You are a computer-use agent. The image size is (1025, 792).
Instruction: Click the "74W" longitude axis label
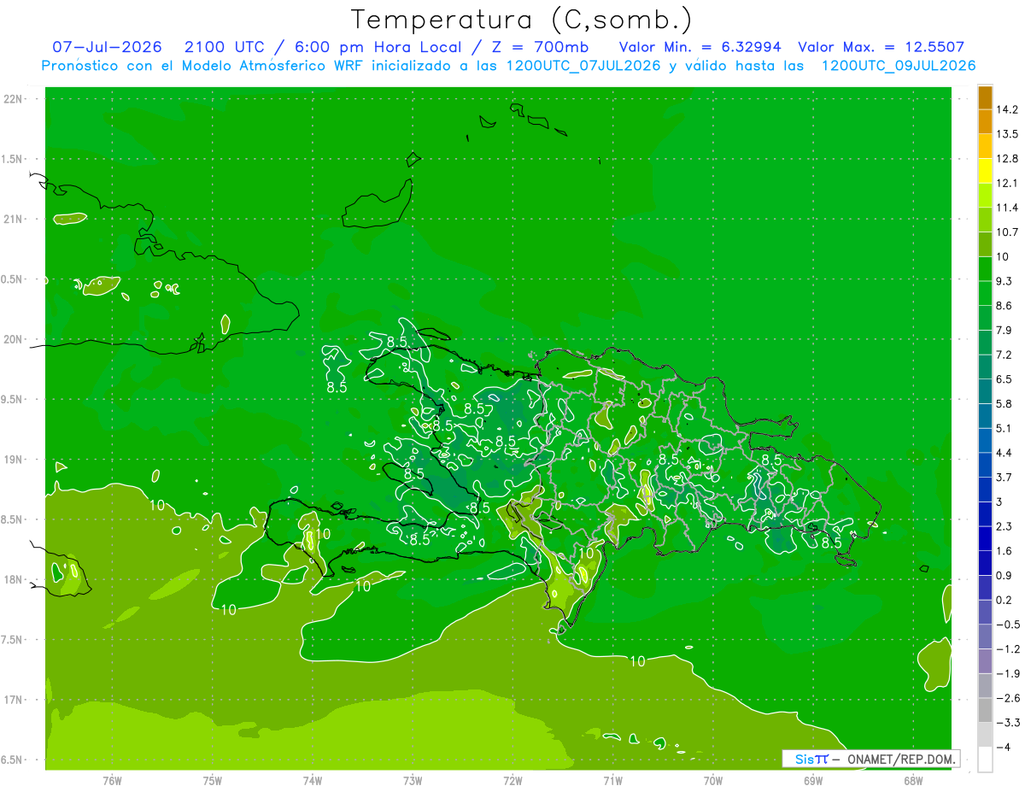[313, 782]
